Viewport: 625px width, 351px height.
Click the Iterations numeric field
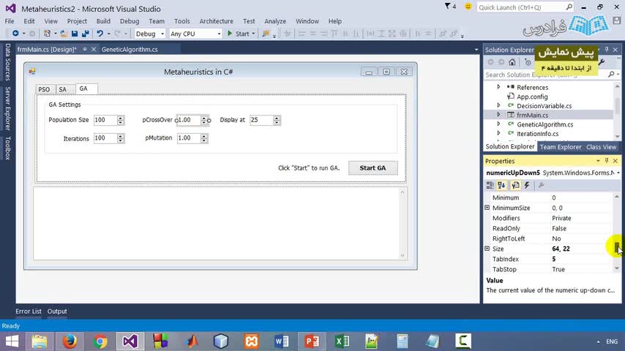point(105,138)
